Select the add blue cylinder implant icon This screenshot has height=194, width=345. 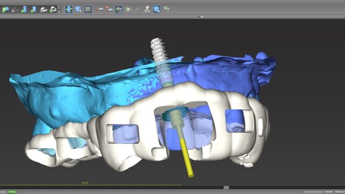pos(24,10)
